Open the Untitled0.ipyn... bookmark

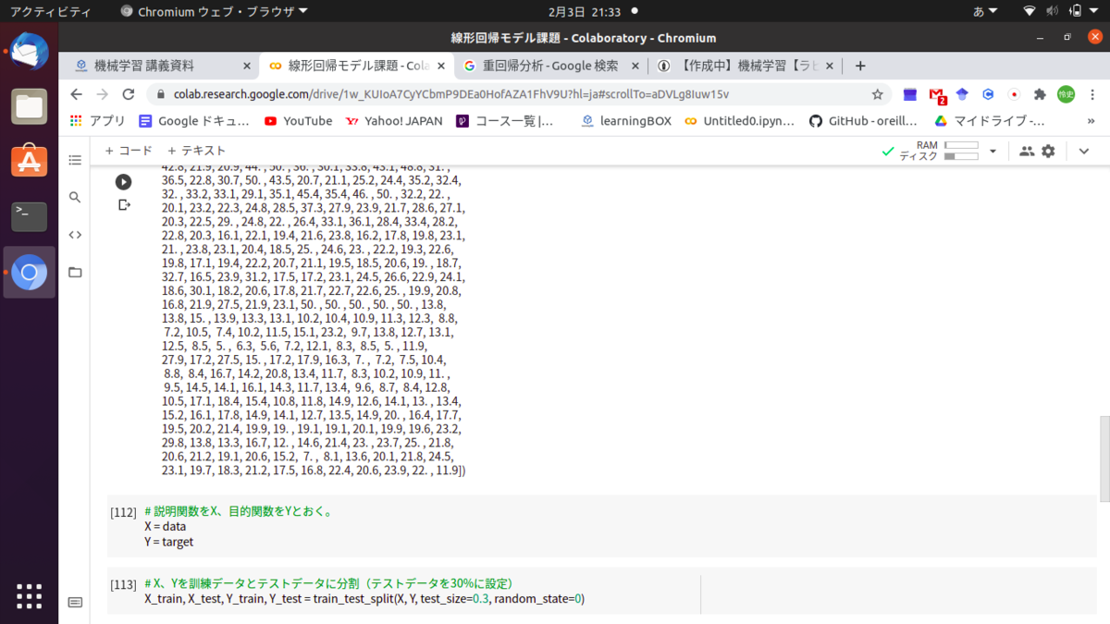point(741,121)
